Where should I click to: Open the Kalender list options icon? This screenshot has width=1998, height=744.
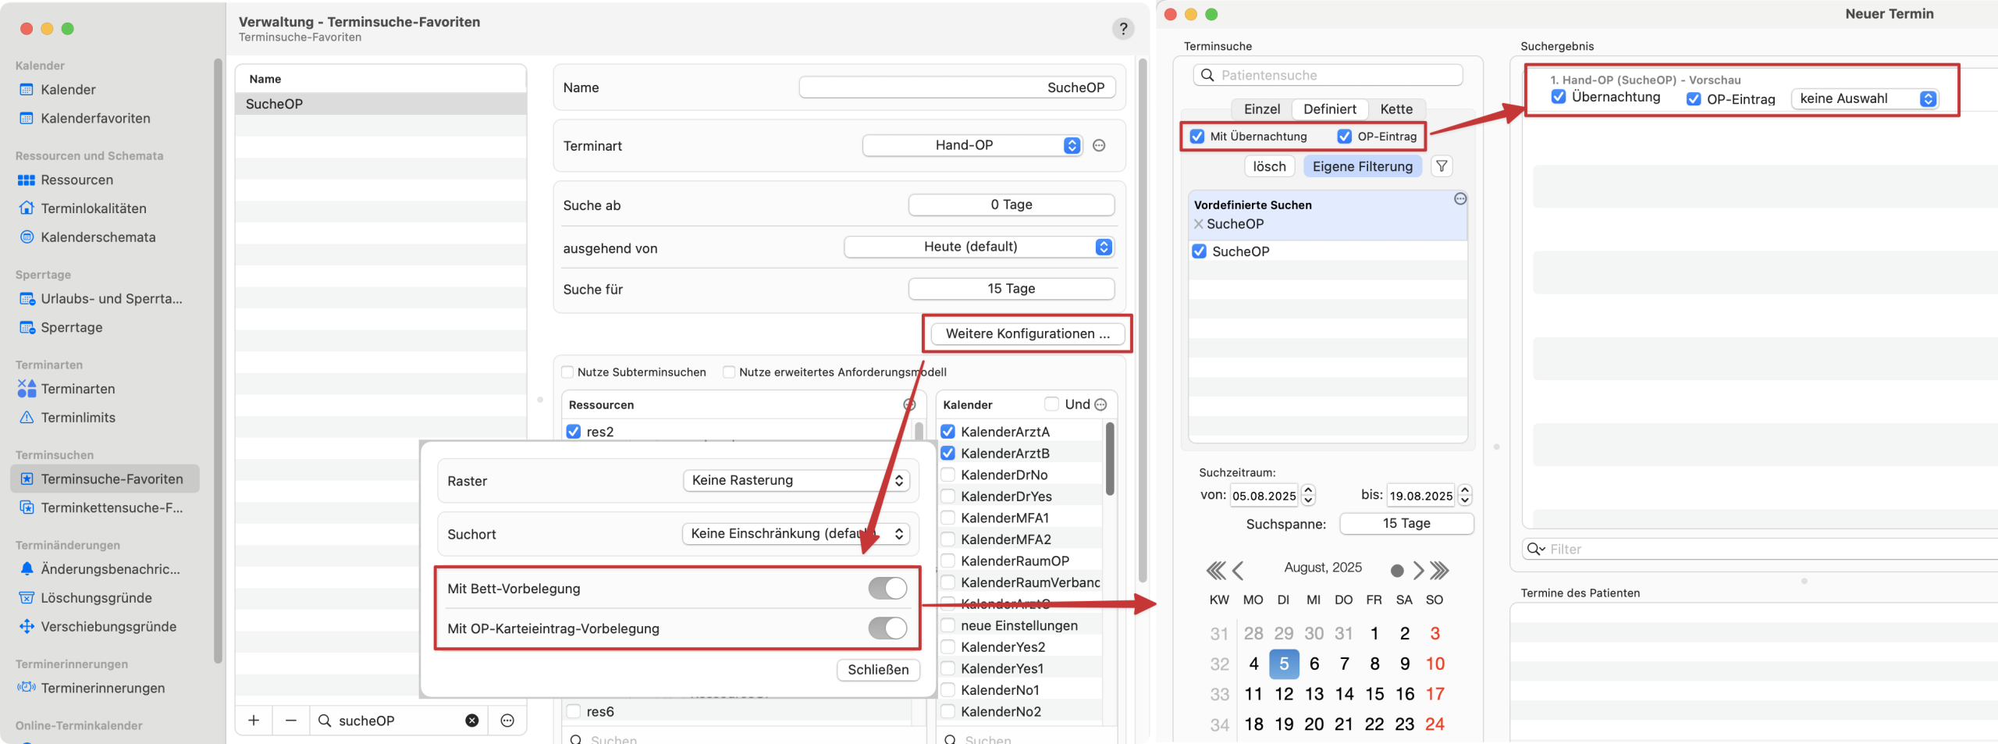1100,404
